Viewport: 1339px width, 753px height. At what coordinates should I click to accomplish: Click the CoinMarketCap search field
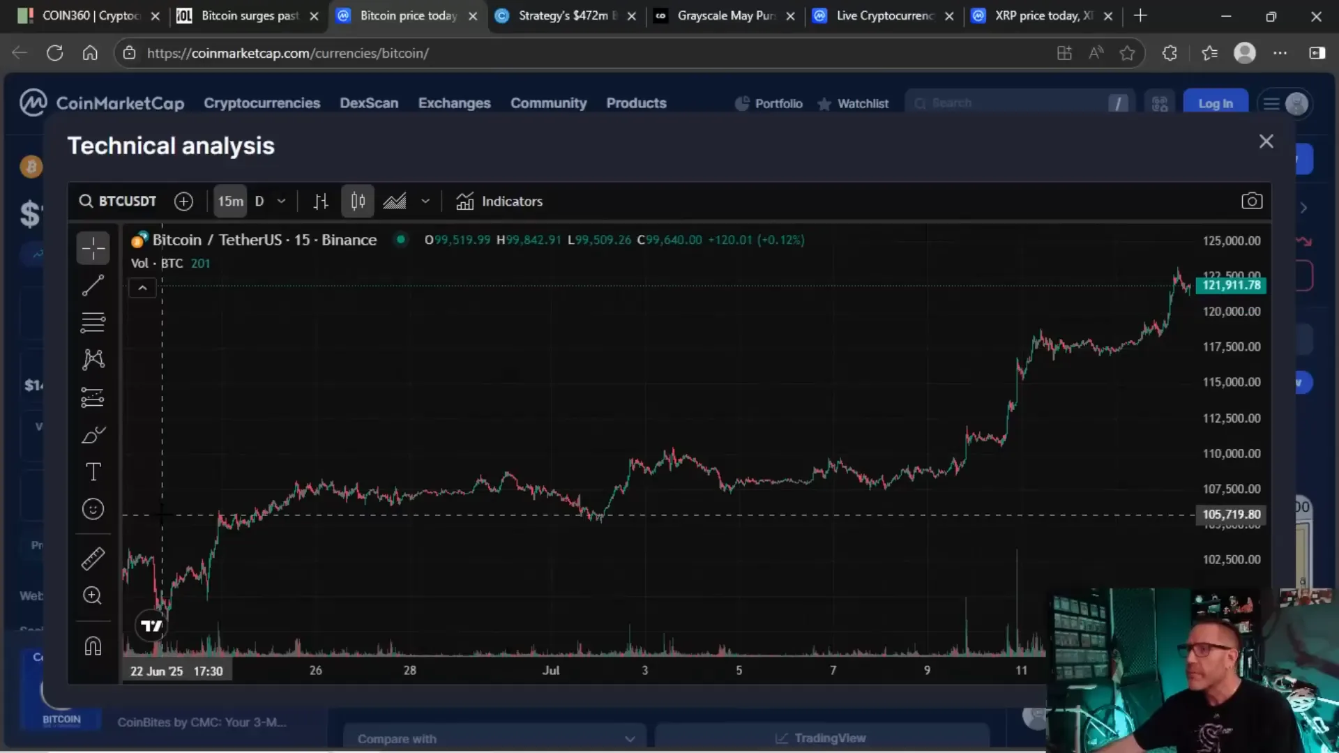tap(1020, 103)
